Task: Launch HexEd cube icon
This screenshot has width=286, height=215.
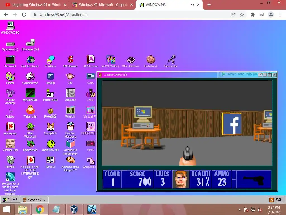Action: [50, 78]
